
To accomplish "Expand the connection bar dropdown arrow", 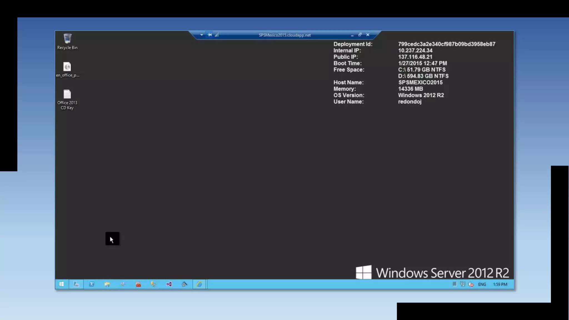I will (x=202, y=35).
